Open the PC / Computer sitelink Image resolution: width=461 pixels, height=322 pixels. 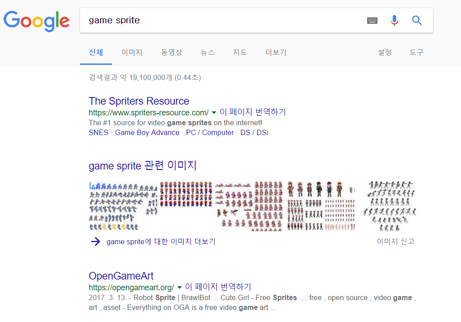pyautogui.click(x=210, y=132)
